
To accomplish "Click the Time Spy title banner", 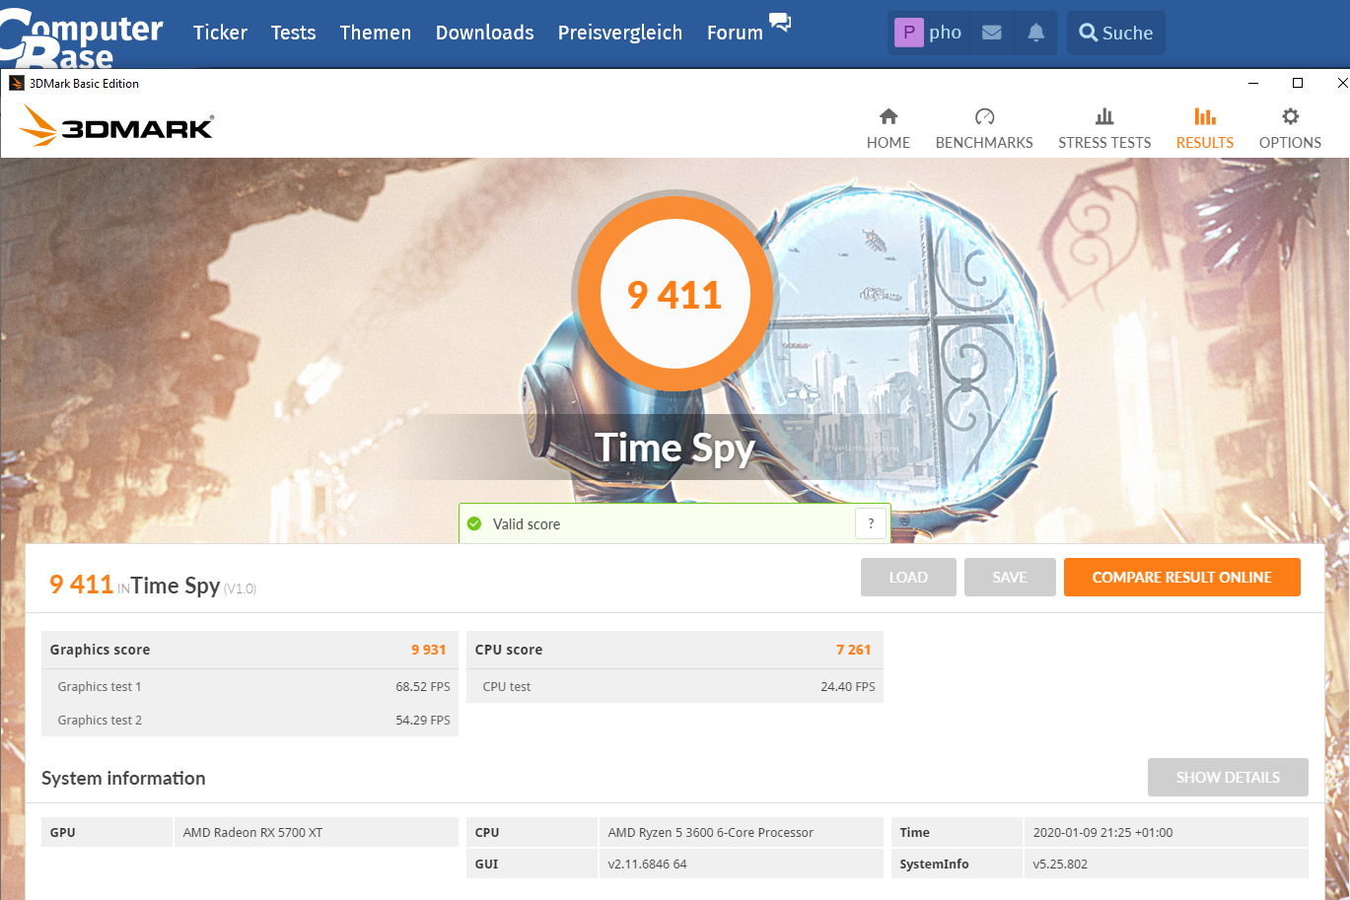I will 675,449.
